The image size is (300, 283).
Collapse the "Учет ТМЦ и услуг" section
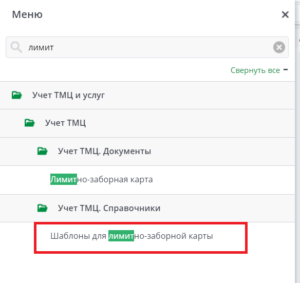pos(147,96)
